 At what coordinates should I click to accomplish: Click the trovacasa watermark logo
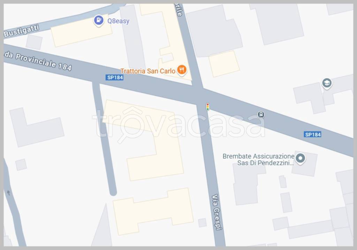pos(179,125)
